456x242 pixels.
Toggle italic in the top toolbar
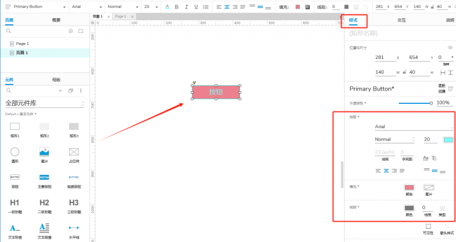(186, 7)
